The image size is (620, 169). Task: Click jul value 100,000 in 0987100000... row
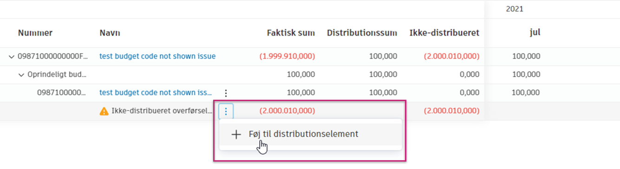pyautogui.click(x=526, y=93)
